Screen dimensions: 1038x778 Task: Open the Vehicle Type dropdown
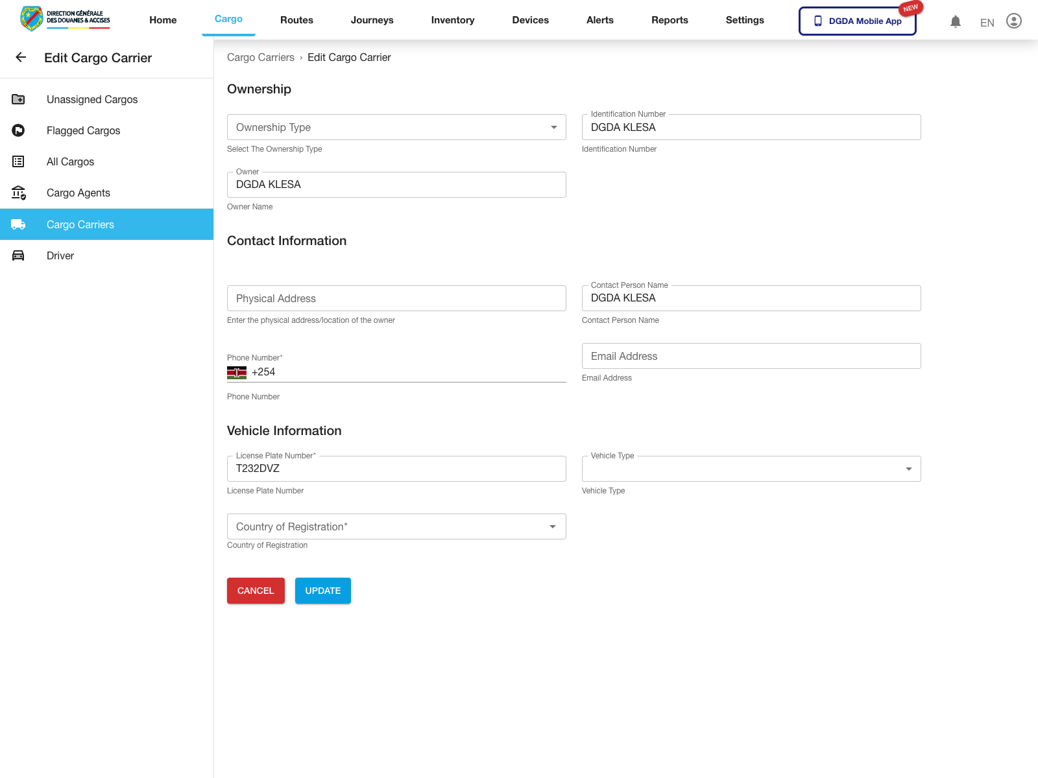click(x=751, y=469)
